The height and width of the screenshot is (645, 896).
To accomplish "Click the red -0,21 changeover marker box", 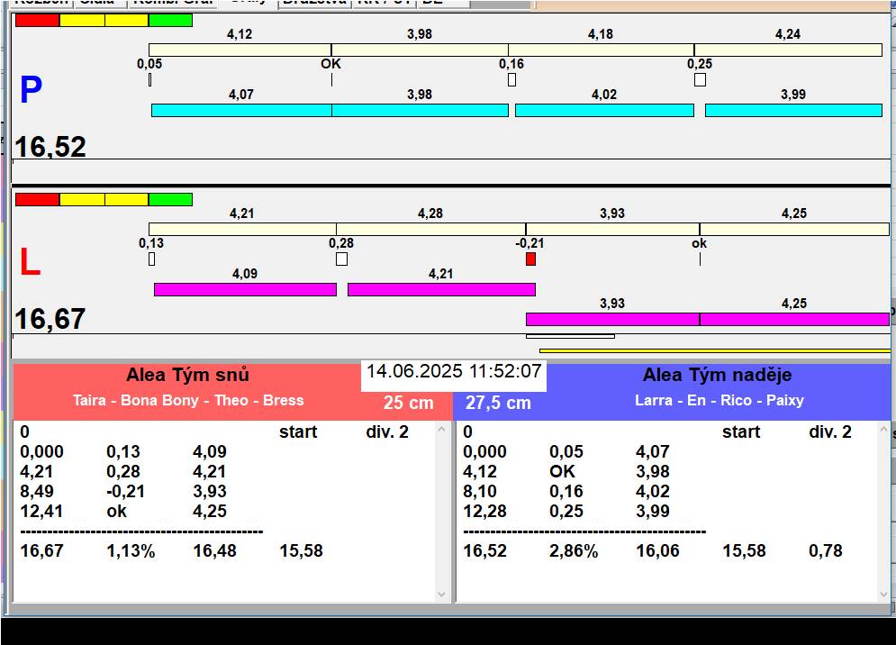I will (x=530, y=259).
